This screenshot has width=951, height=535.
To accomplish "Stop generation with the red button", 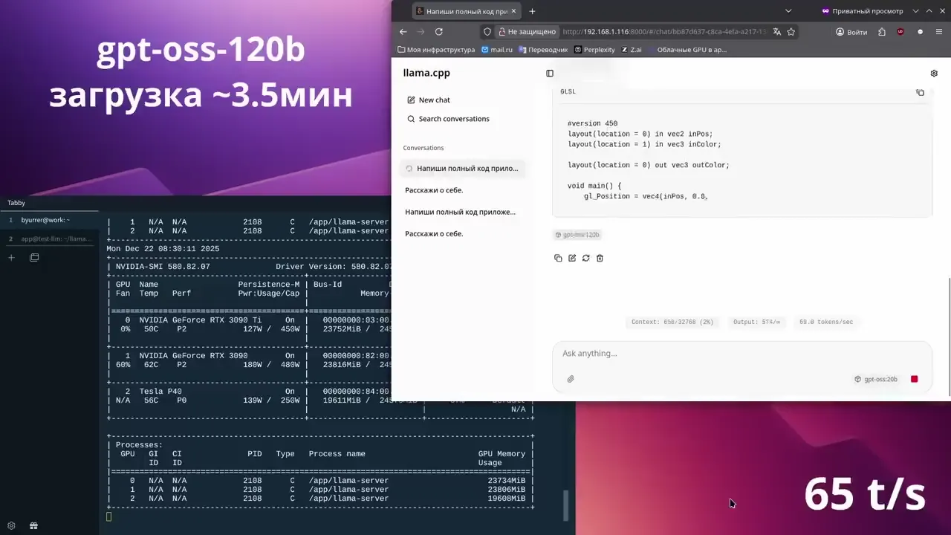I will pyautogui.click(x=914, y=379).
